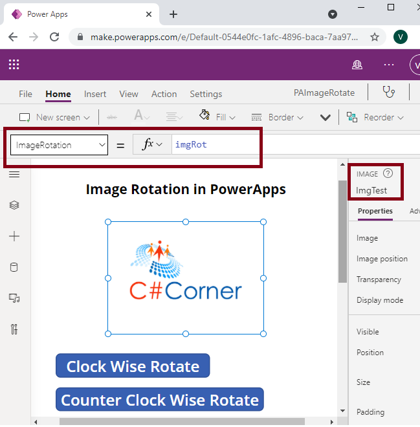Select the C# Corner image control
420x427 pixels.
[186, 278]
